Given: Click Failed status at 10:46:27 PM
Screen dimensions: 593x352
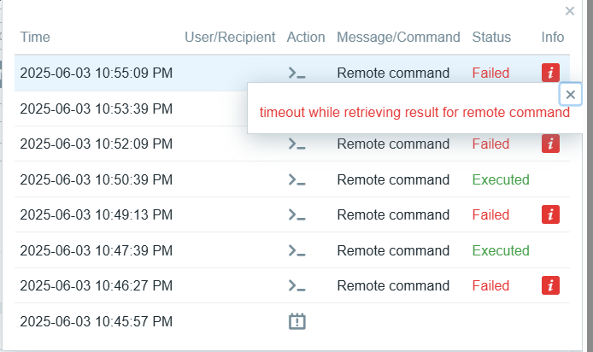Looking at the screenshot, I should [490, 285].
